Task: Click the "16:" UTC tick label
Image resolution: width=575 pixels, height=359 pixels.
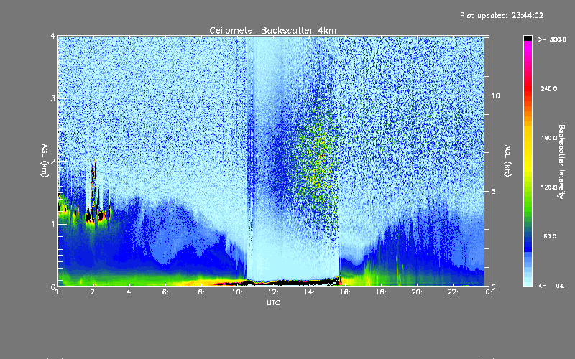Action: 345,292
